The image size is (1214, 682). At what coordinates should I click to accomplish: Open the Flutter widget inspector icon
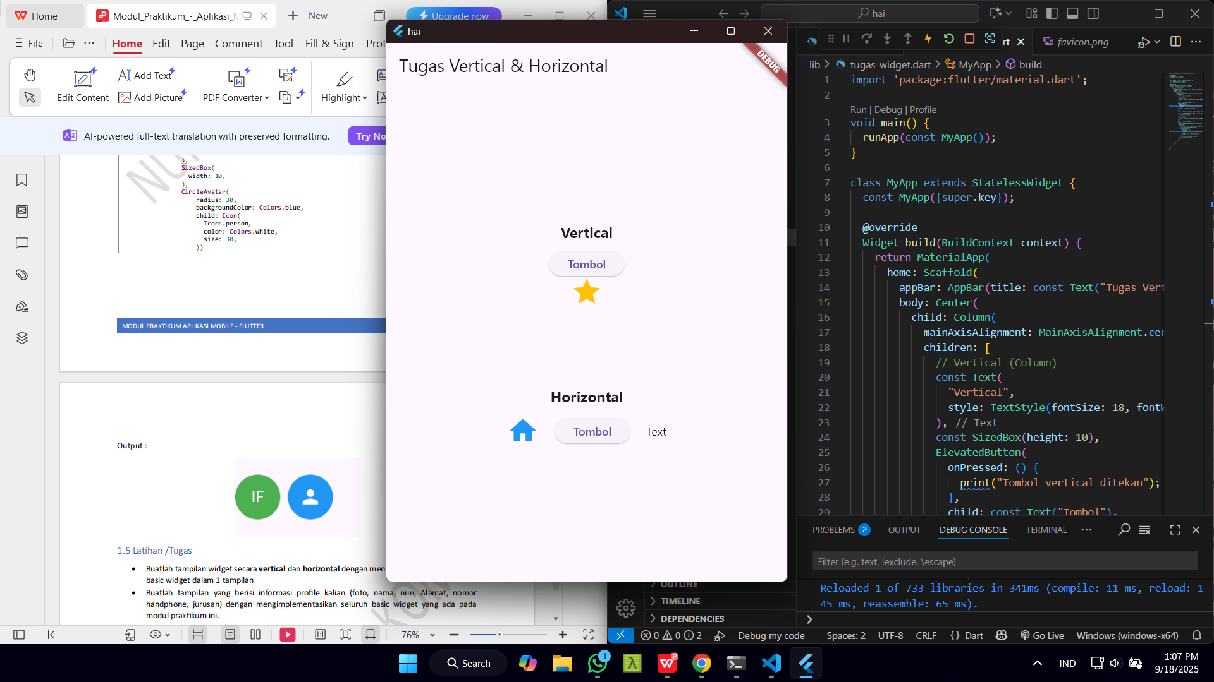(x=990, y=39)
